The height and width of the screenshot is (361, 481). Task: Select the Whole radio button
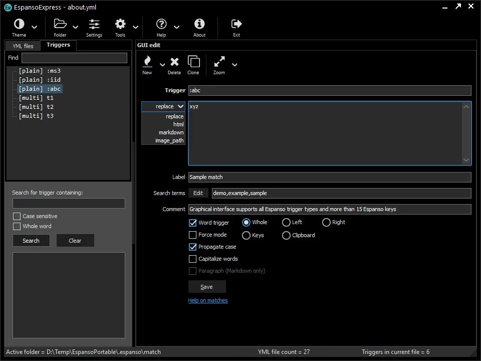click(x=246, y=222)
